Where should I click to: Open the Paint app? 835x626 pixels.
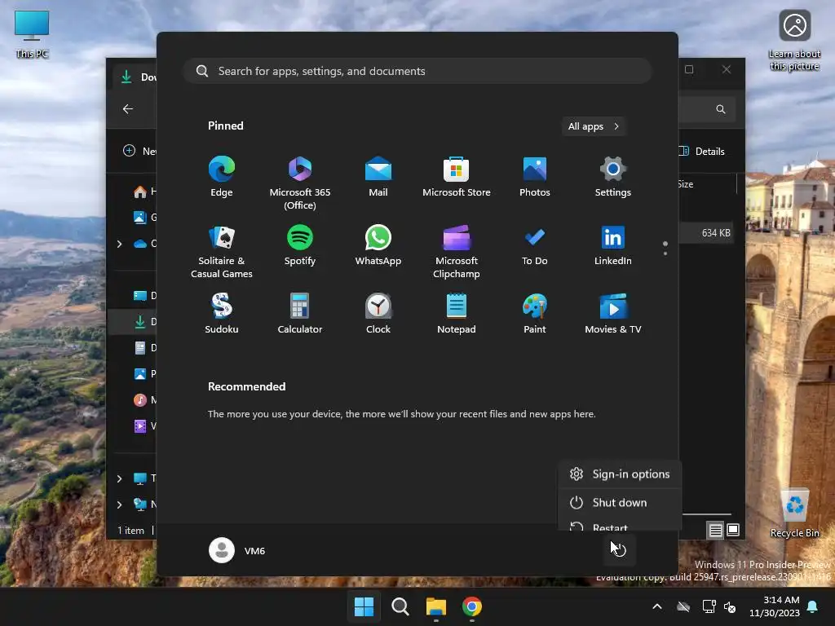535,314
